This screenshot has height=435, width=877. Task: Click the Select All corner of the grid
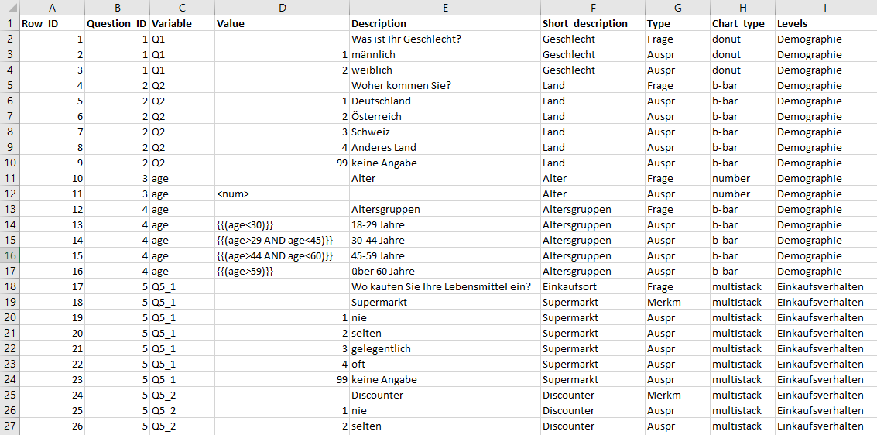coord(9,7)
